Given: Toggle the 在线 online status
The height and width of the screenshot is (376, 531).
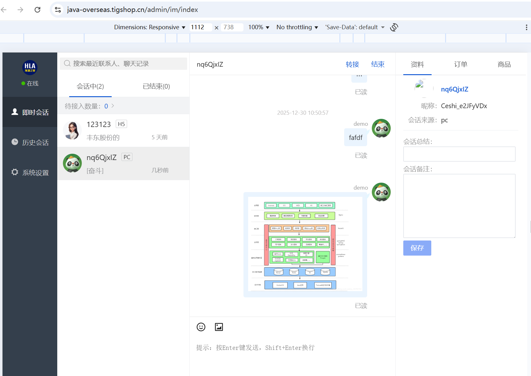Looking at the screenshot, I should [30, 83].
